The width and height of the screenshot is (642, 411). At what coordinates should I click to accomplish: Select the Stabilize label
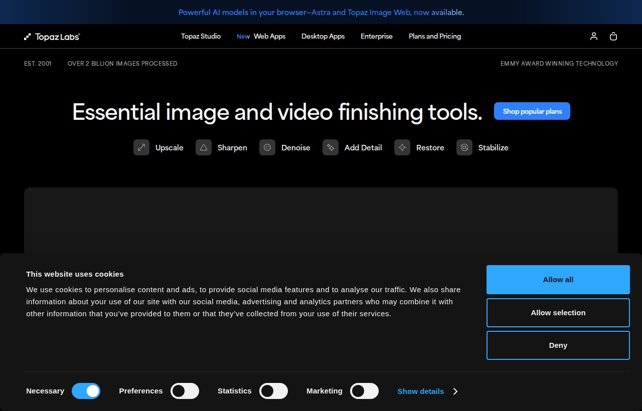(x=494, y=147)
